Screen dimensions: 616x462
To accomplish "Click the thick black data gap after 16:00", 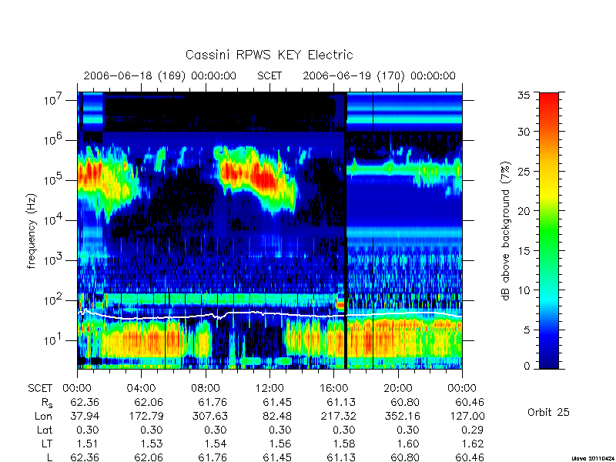I will point(346,230).
